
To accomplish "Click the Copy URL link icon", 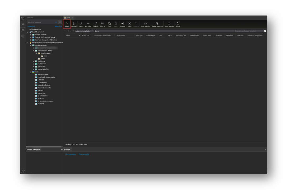I will tap(95, 24).
